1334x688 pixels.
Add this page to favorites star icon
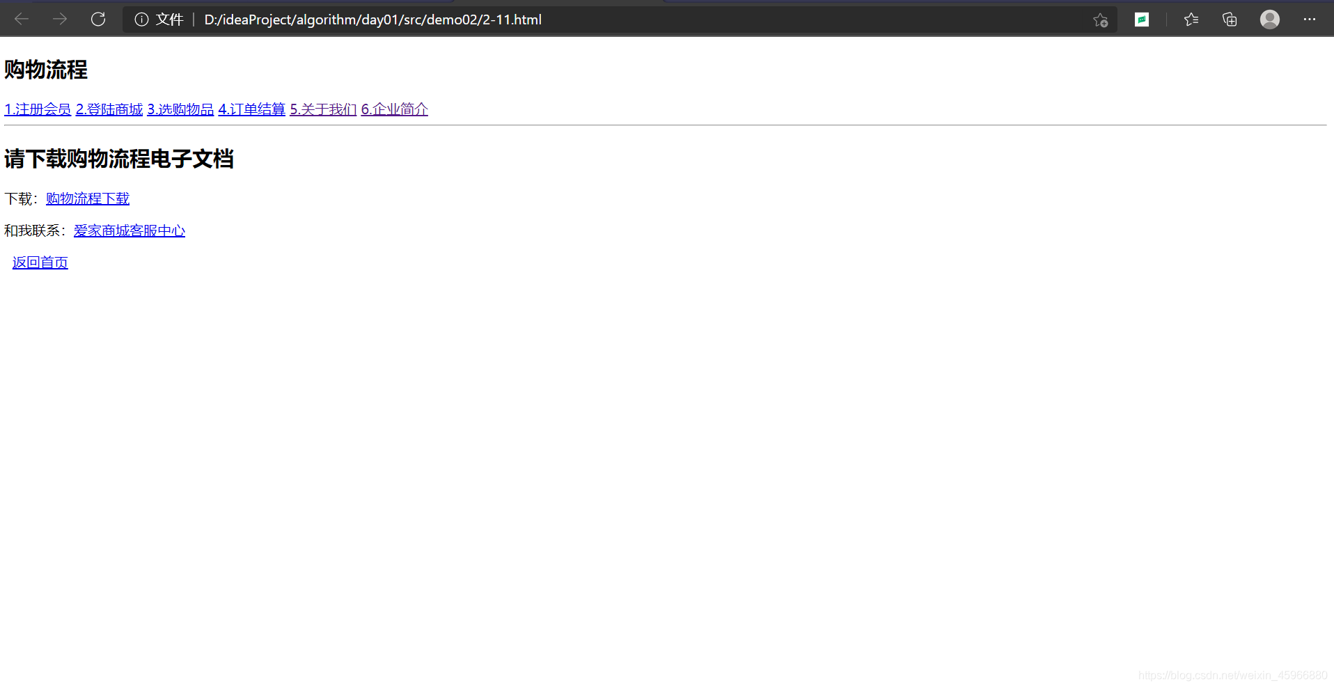pyautogui.click(x=1100, y=20)
